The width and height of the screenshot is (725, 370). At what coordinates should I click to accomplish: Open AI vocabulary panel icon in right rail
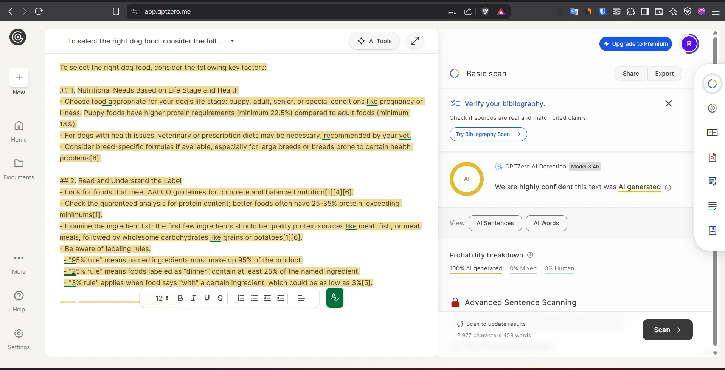pyautogui.click(x=713, y=133)
